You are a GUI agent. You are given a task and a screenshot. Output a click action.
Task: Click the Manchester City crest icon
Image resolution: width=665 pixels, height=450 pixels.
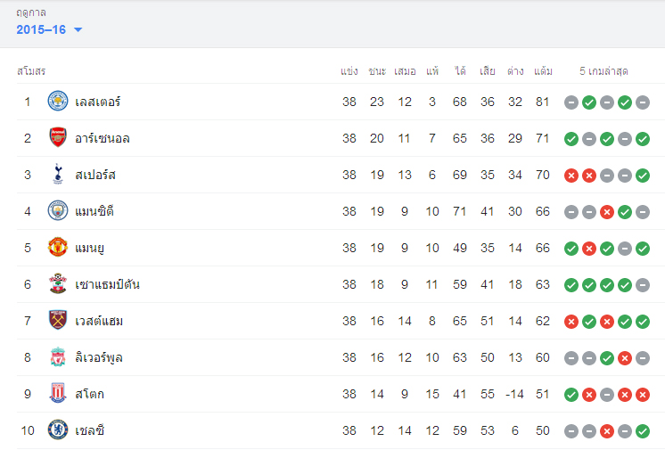click(x=58, y=211)
